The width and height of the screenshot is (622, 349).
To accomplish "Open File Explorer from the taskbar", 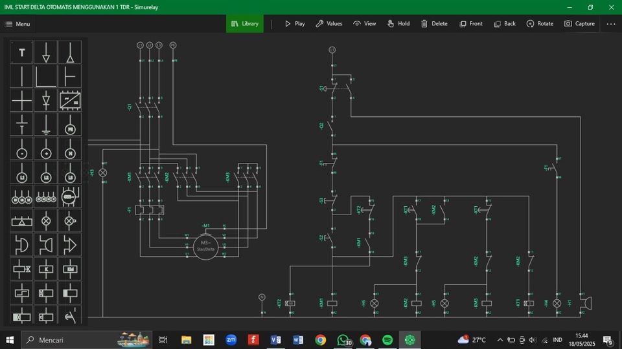I will 186,340.
